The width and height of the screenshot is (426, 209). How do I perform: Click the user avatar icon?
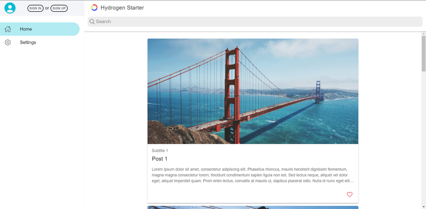tap(10, 8)
